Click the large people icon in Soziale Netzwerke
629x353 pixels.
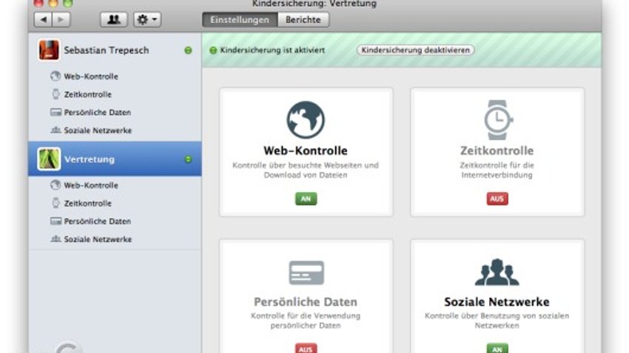pyautogui.click(x=497, y=273)
